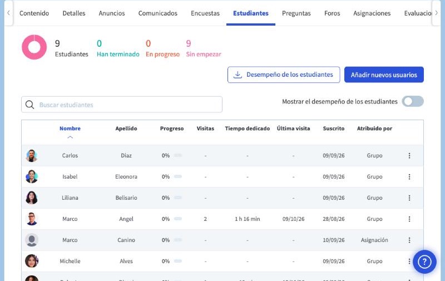Select the Estudiantes tab
The image size is (445, 281).
tap(251, 13)
